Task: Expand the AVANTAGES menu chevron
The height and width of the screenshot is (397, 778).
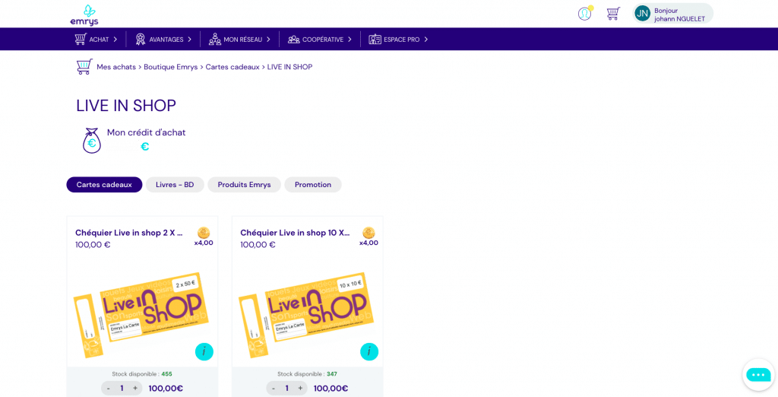Action: click(189, 40)
